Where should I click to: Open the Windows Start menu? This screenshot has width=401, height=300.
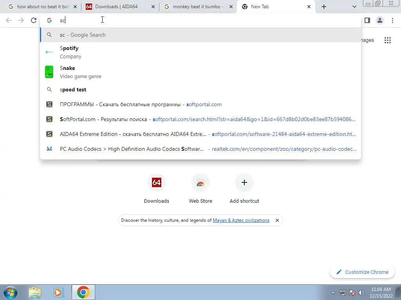(10, 292)
